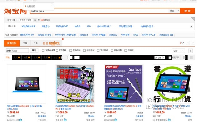Open the 3C数码配件市场 category
The width and height of the screenshot is (197, 122).
coord(28,26)
